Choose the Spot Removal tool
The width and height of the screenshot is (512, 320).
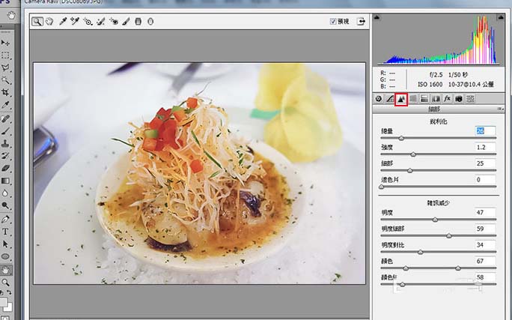101,22
